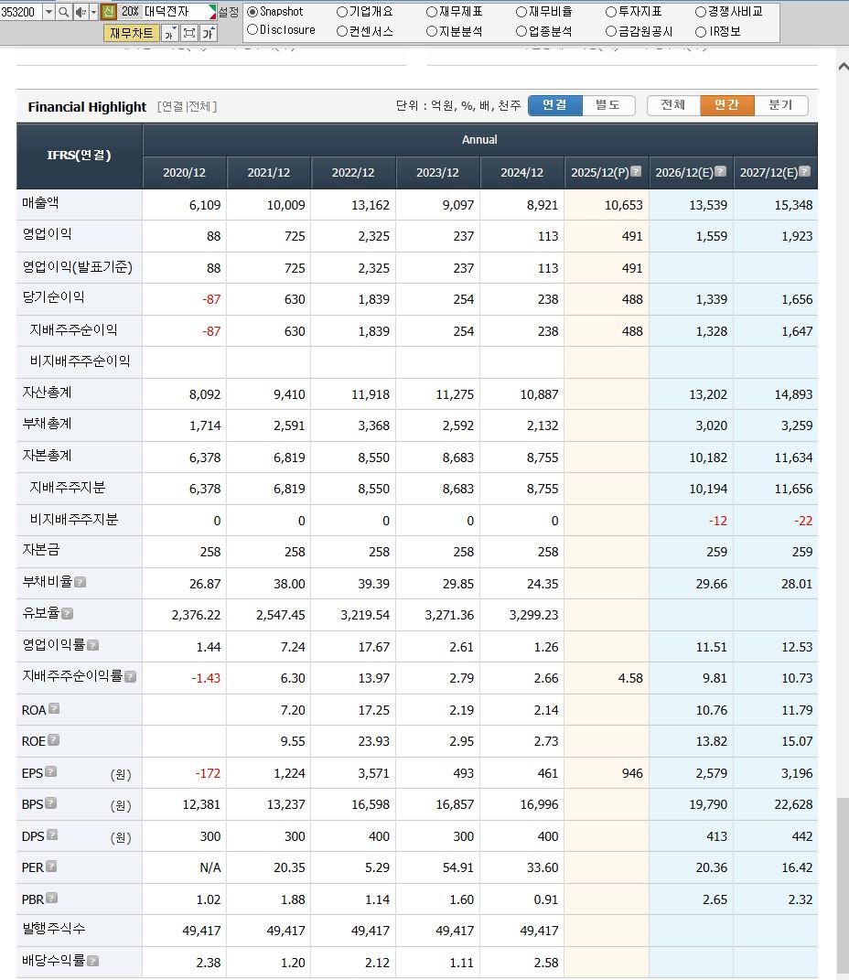Screen dimensions: 849x980
Task: Open the help icon next to EPS
Action: click(x=51, y=773)
